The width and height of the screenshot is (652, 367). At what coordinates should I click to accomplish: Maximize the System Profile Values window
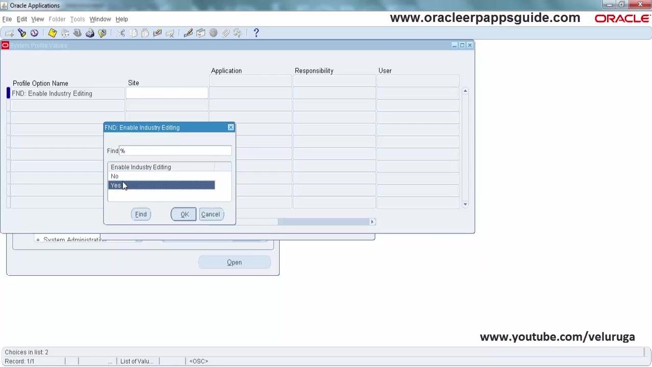(x=462, y=45)
